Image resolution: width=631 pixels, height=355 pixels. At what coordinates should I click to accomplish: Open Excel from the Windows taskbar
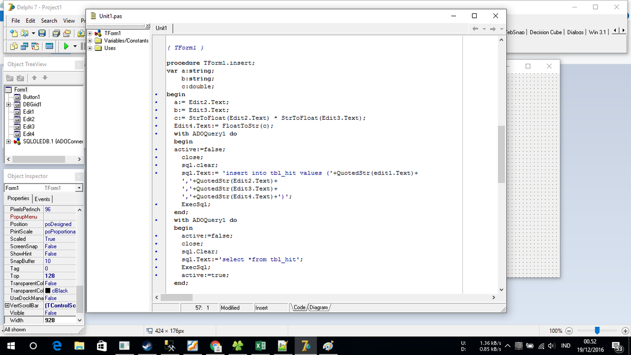260,346
